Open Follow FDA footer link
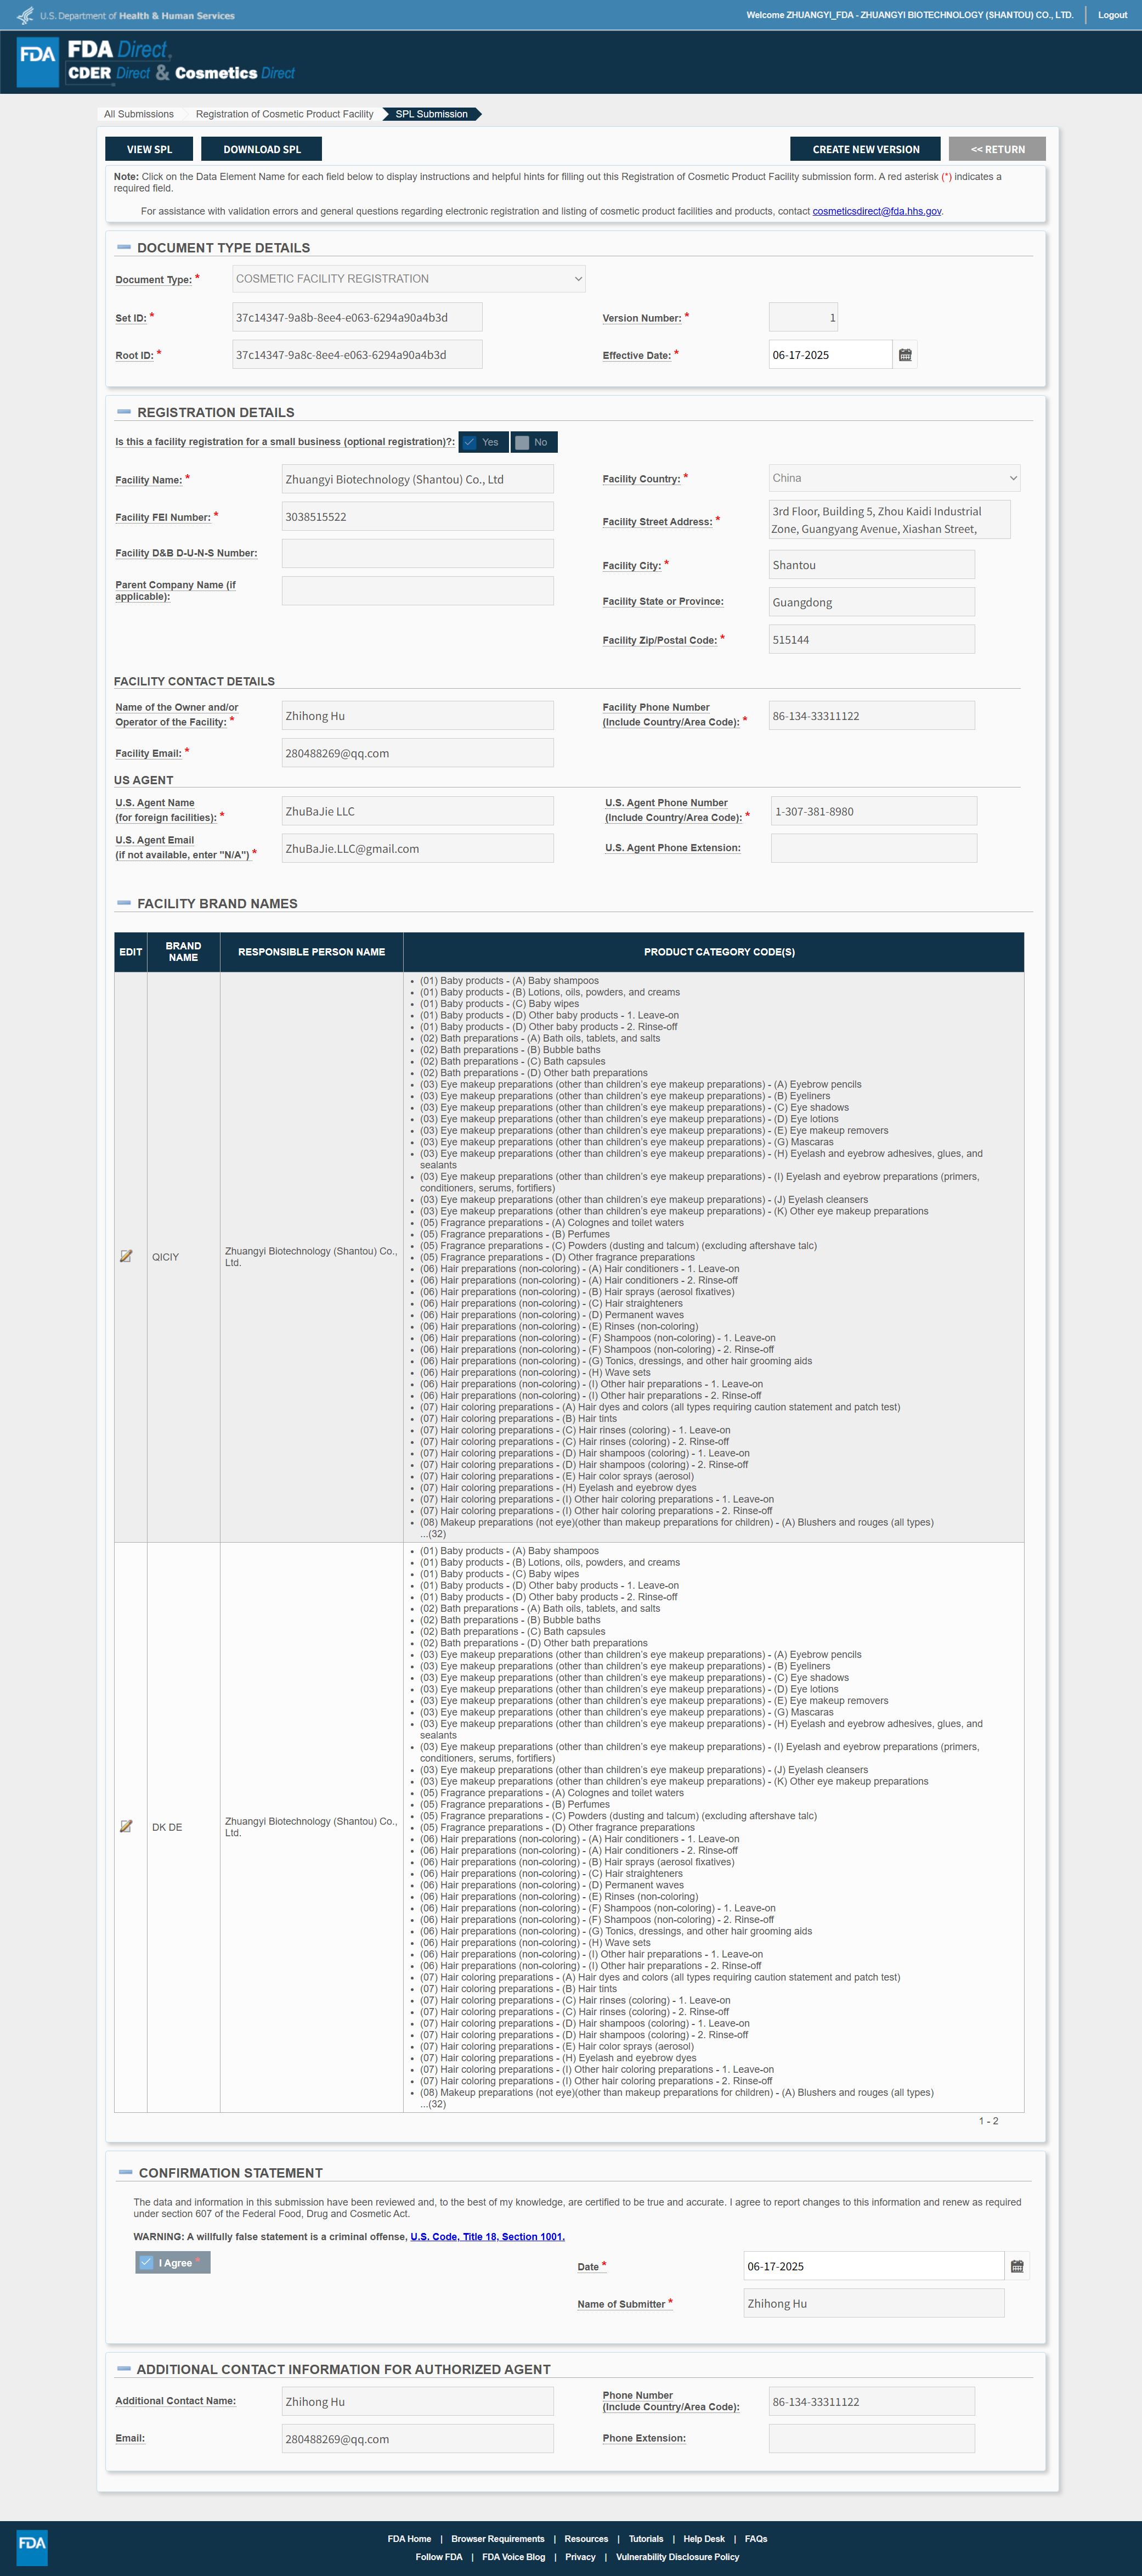Screen dimensions: 1142x2576 (439, 2557)
